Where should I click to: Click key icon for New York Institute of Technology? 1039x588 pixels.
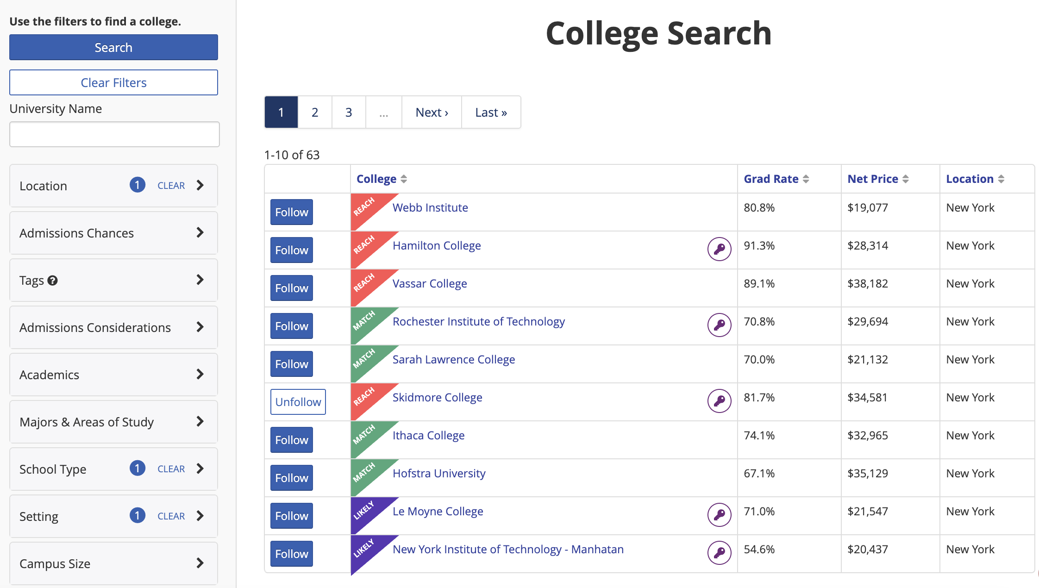719,553
